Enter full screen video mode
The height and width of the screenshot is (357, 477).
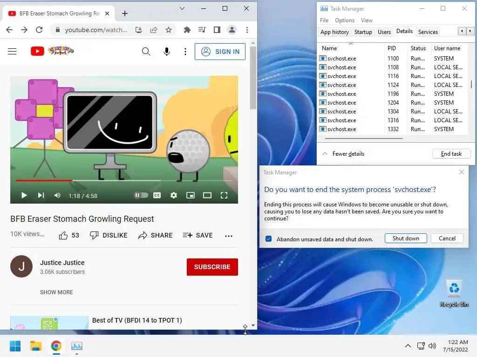[224, 195]
